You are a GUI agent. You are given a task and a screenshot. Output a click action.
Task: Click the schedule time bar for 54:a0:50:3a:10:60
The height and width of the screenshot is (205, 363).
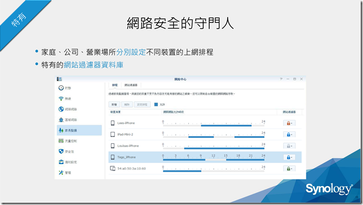click(x=214, y=171)
